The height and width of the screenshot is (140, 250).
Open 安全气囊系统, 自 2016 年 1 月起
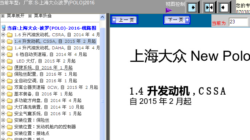click(x=48, y=114)
